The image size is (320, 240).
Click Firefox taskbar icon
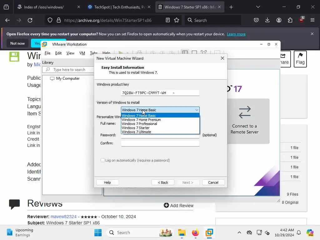coord(196,232)
